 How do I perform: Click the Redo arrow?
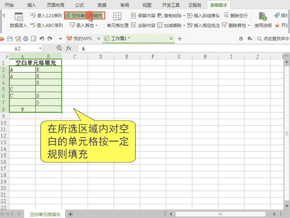click(50, 39)
